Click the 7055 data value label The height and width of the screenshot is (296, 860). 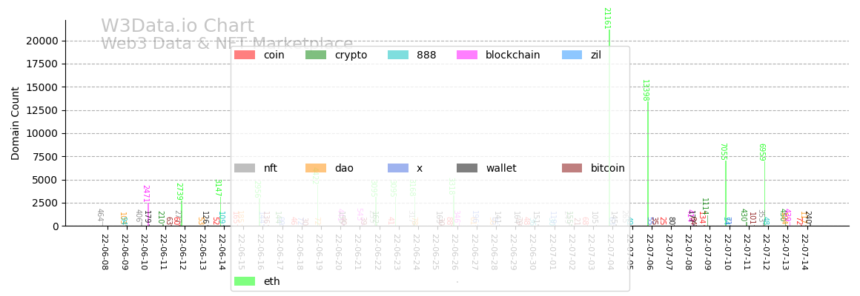(723, 152)
